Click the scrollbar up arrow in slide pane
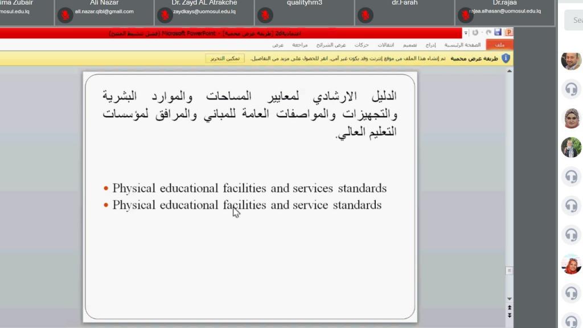Image resolution: width=583 pixels, height=328 pixels. [510, 68]
